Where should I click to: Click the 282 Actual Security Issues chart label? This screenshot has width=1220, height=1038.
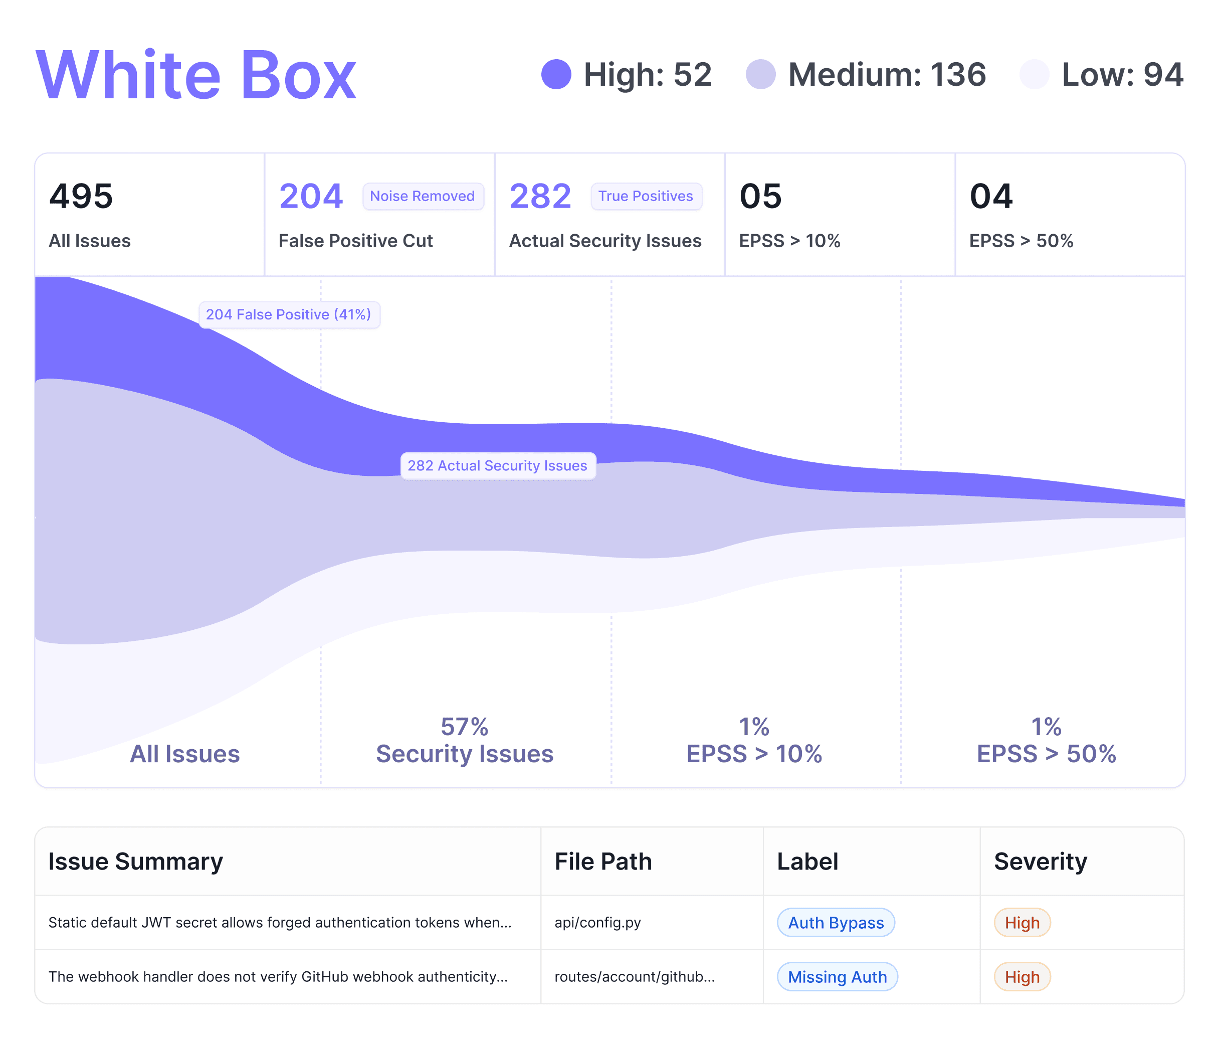point(498,466)
